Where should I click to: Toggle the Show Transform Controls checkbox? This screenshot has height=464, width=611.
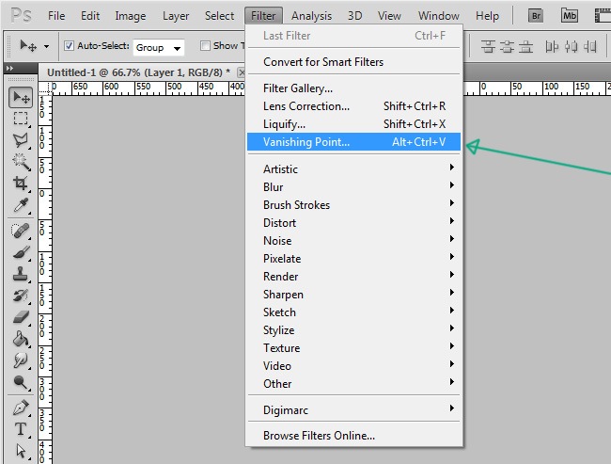tap(205, 46)
